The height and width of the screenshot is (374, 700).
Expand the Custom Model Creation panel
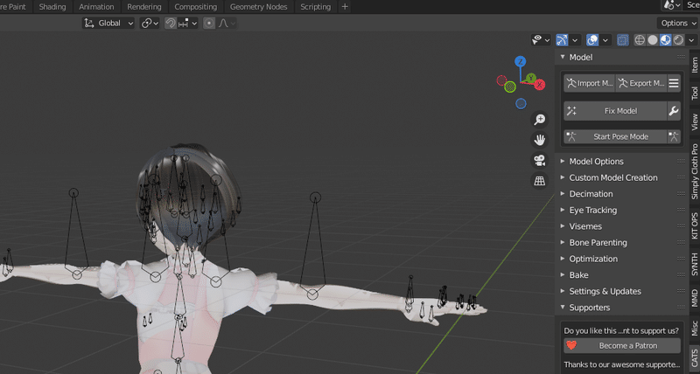point(622,177)
